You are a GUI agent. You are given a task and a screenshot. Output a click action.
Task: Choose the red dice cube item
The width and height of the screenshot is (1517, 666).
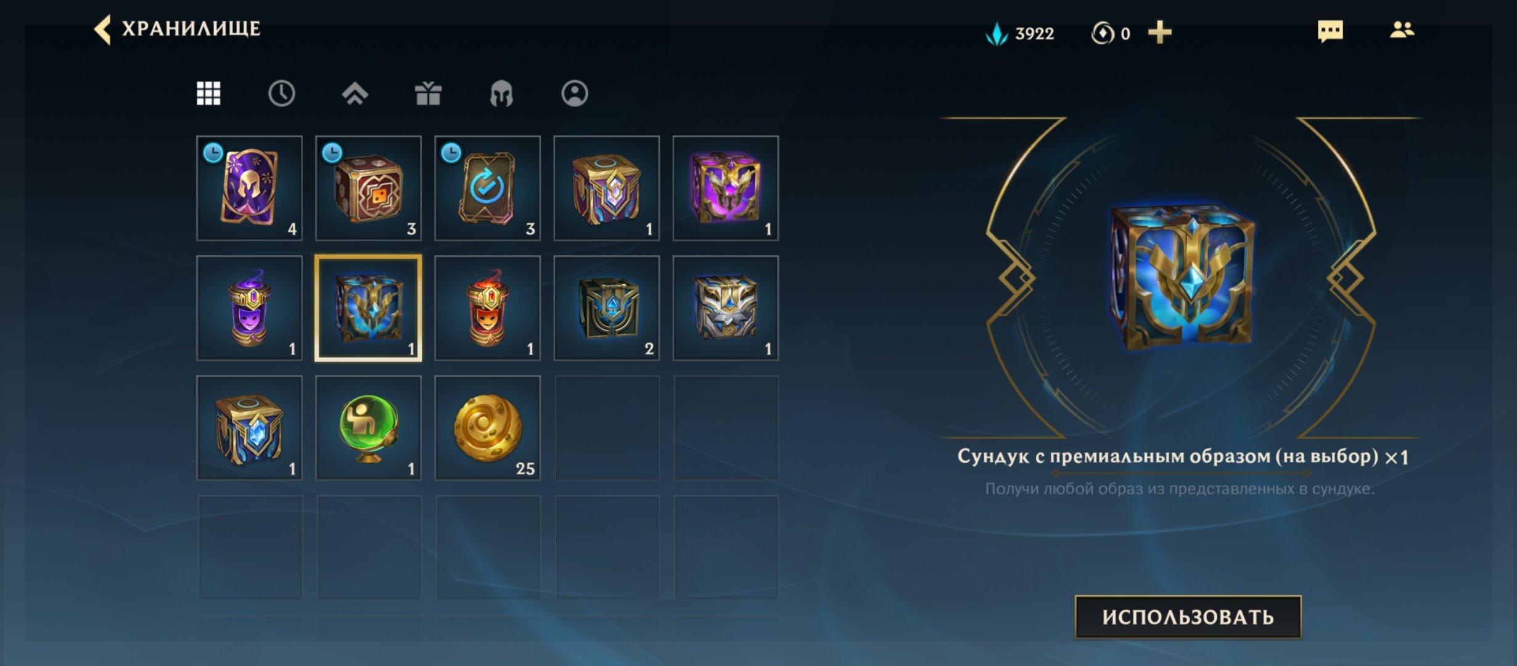pyautogui.click(x=368, y=188)
